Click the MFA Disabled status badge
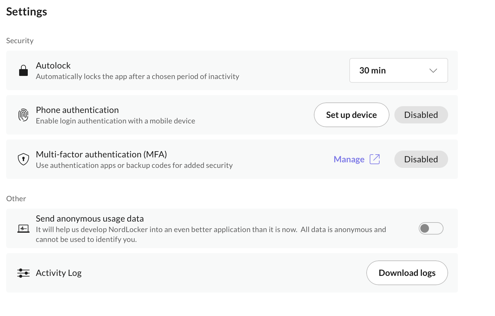 click(x=421, y=159)
